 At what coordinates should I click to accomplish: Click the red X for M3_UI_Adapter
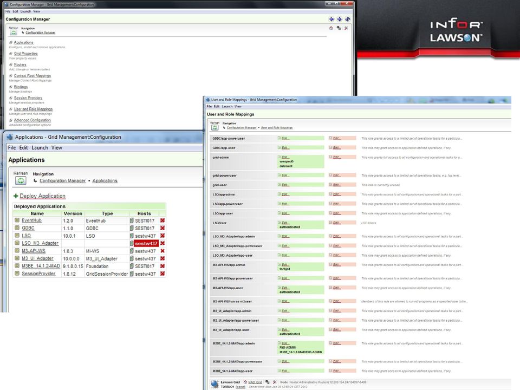(162, 259)
